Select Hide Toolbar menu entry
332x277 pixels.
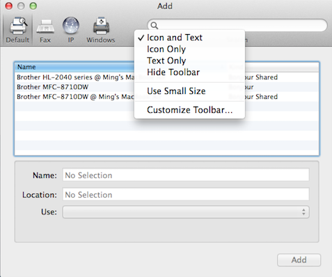pyautogui.click(x=189, y=72)
